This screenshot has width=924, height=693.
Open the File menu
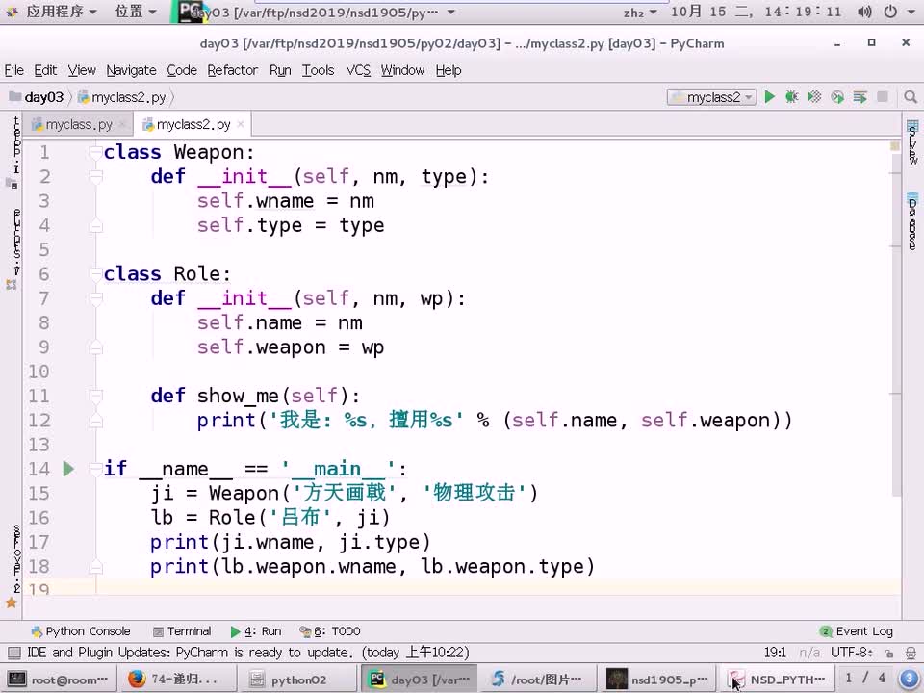(14, 70)
